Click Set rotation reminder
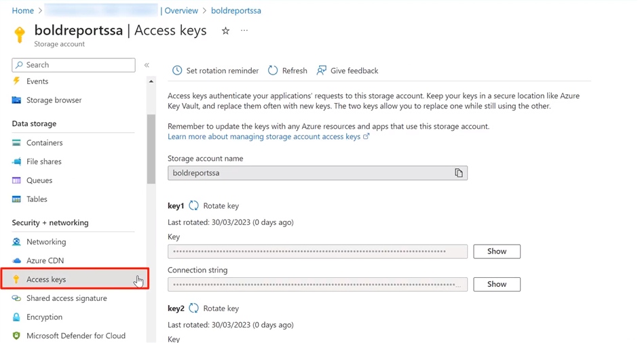This screenshot has height=343, width=638. point(215,70)
